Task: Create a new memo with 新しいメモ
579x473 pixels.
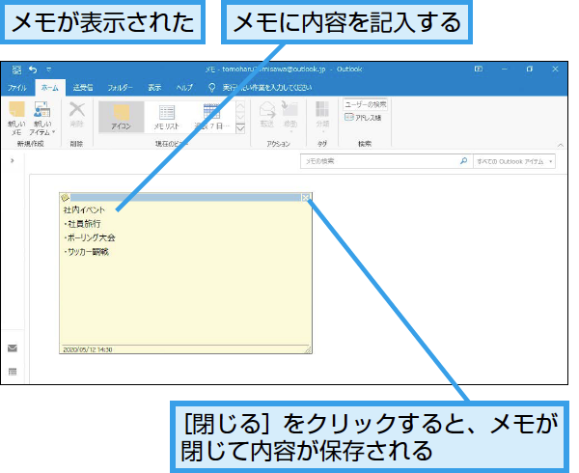Action: pos(16,119)
